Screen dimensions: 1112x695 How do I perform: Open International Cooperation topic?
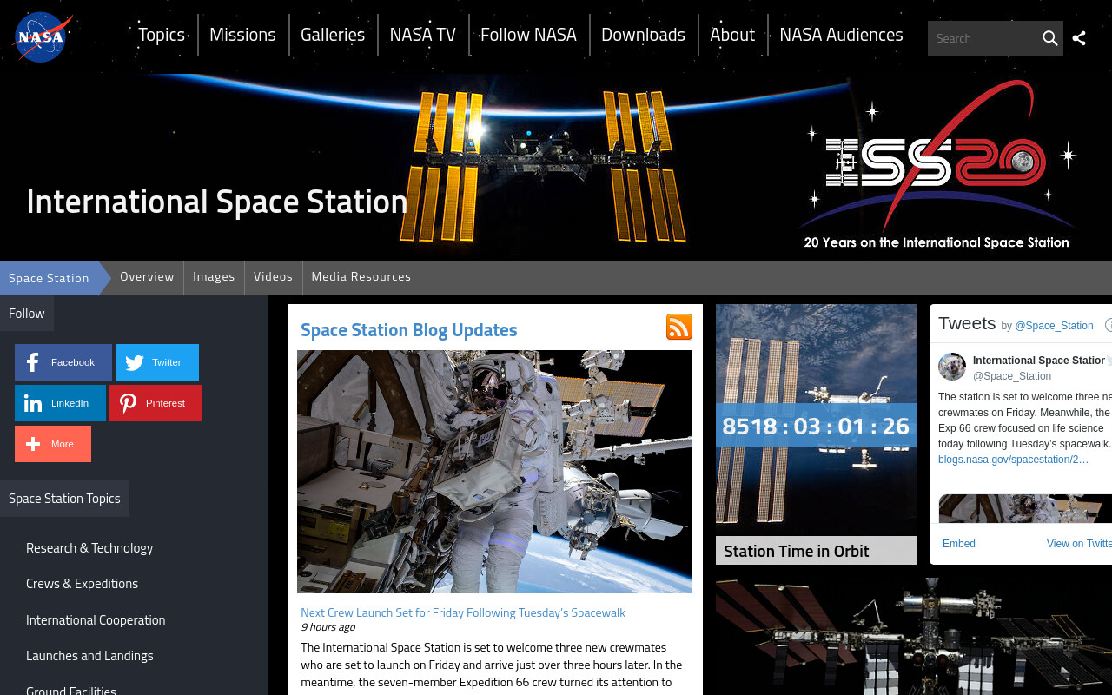click(x=96, y=620)
